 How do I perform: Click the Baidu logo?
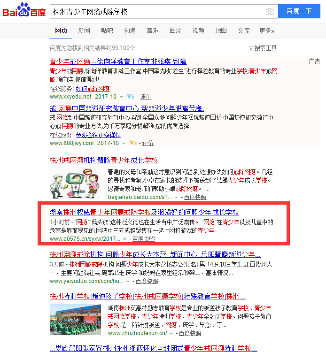[x=24, y=10]
